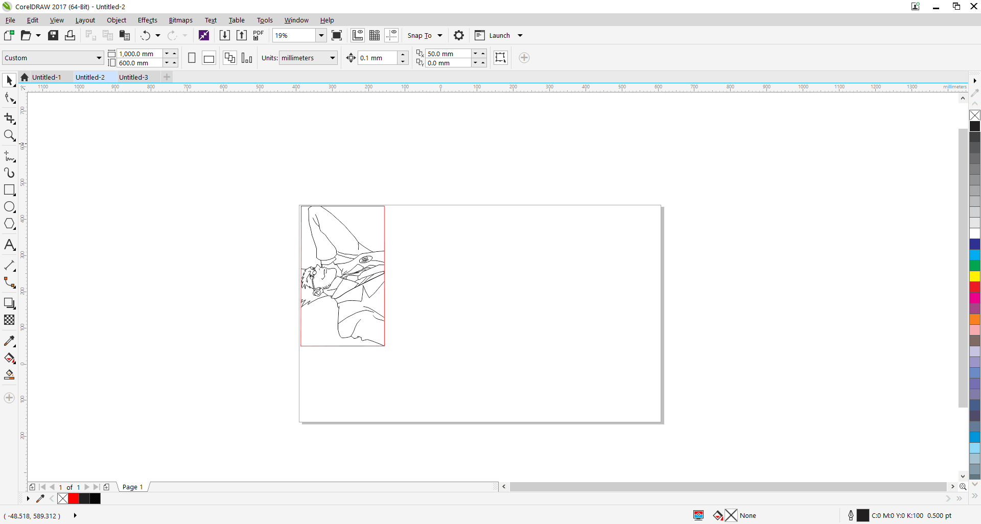Toggle Show rulers
Viewport: 981px width, 524px height.
[358, 35]
